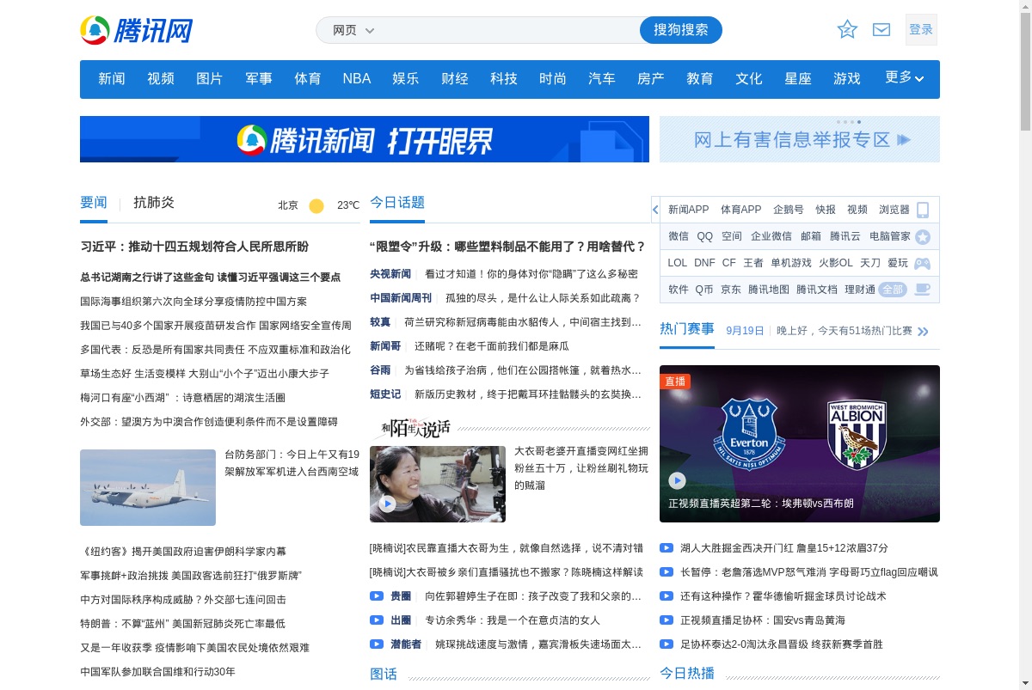Click the 直播 live badge on match card
This screenshot has width=1032, height=690.
pos(676,382)
